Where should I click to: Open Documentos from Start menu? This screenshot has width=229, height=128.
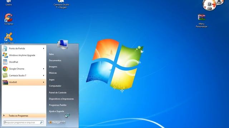point(55,60)
